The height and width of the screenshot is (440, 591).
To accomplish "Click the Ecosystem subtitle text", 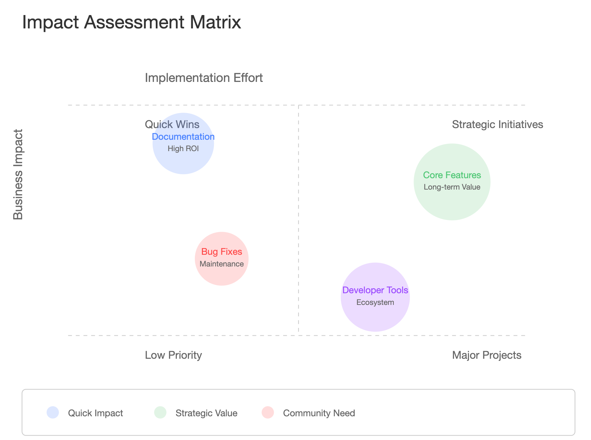I will coord(375,302).
